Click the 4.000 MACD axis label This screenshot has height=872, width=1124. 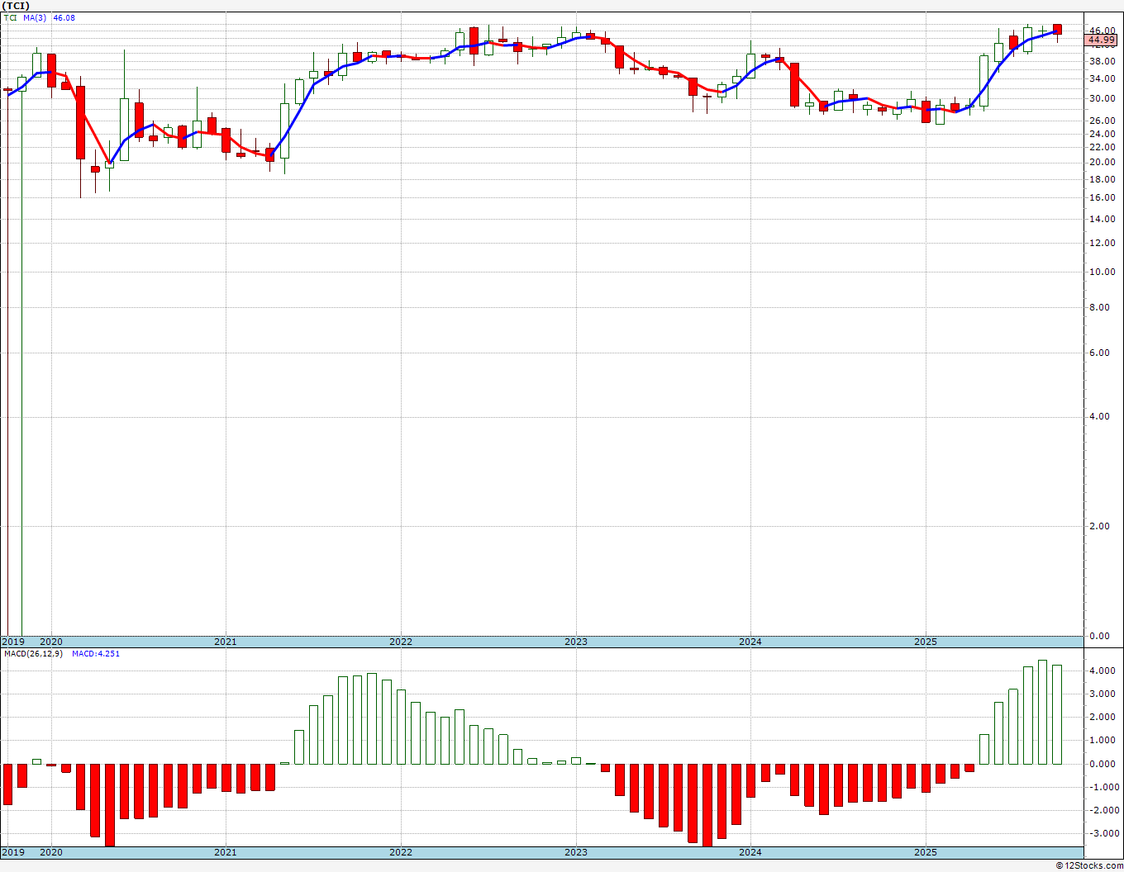(x=1101, y=671)
